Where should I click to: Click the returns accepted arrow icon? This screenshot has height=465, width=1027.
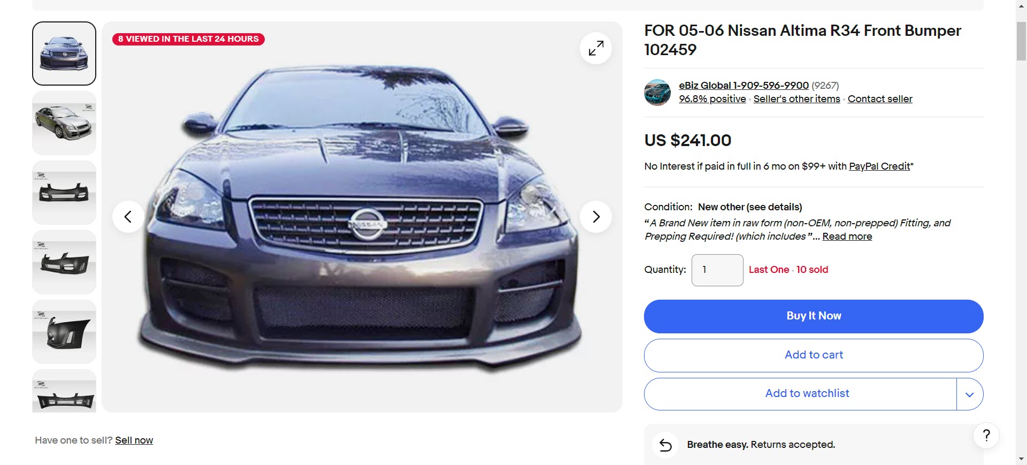665,445
